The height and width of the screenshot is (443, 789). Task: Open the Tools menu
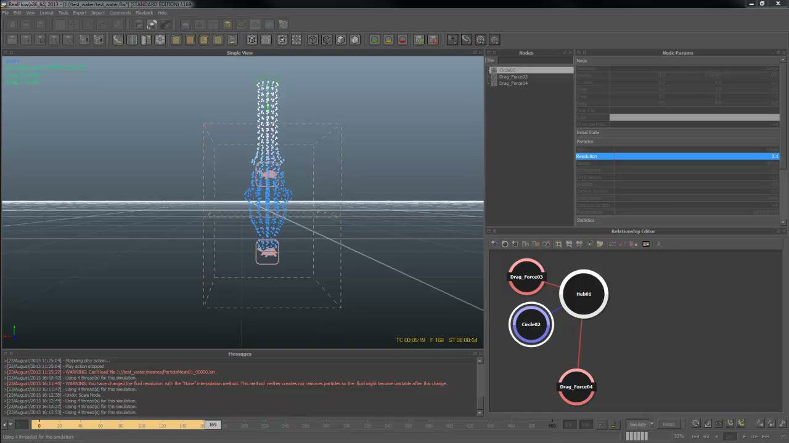click(x=63, y=13)
